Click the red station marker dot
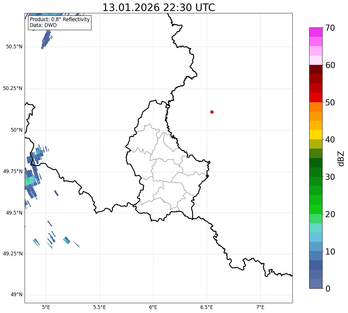This screenshot has height=313, width=348. [212, 112]
